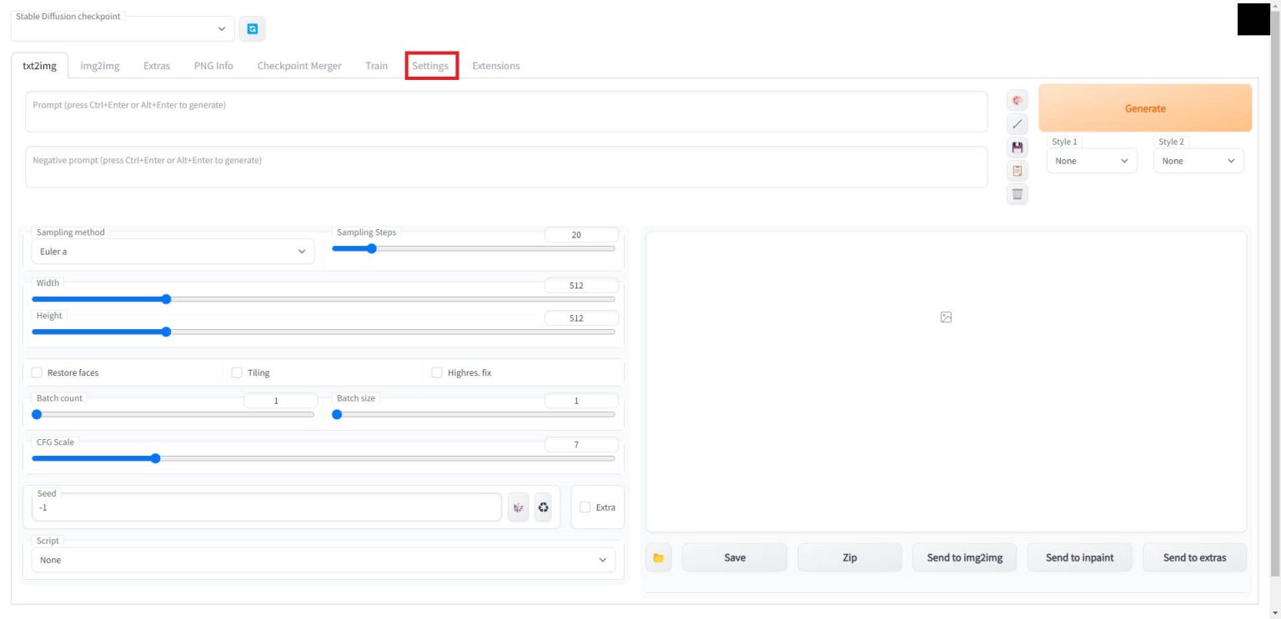Screen dimensions: 1281x619
Task: Enable the Restore faces checkbox
Action: tap(36, 372)
